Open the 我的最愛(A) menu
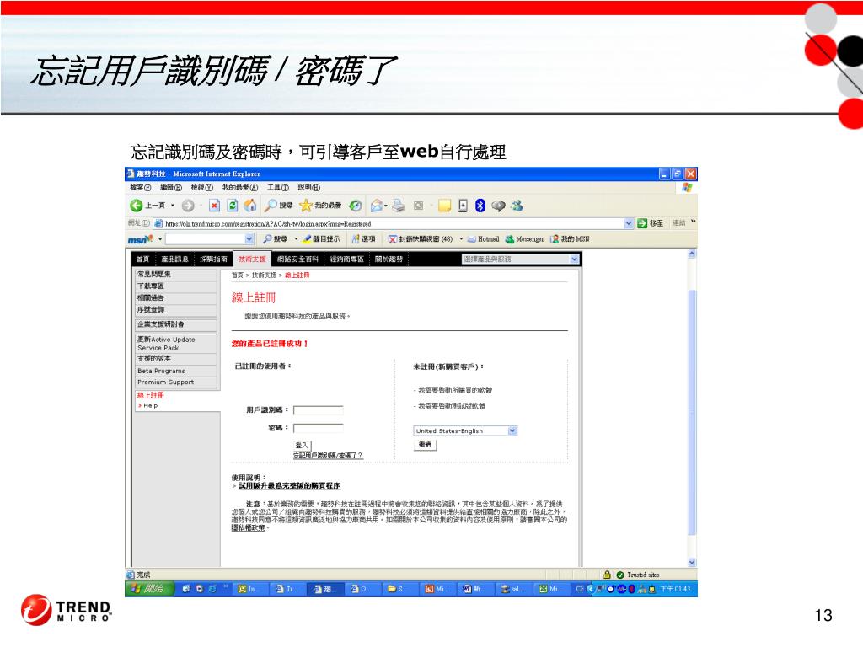Viewport: 863px width, 647px height. pos(240,188)
